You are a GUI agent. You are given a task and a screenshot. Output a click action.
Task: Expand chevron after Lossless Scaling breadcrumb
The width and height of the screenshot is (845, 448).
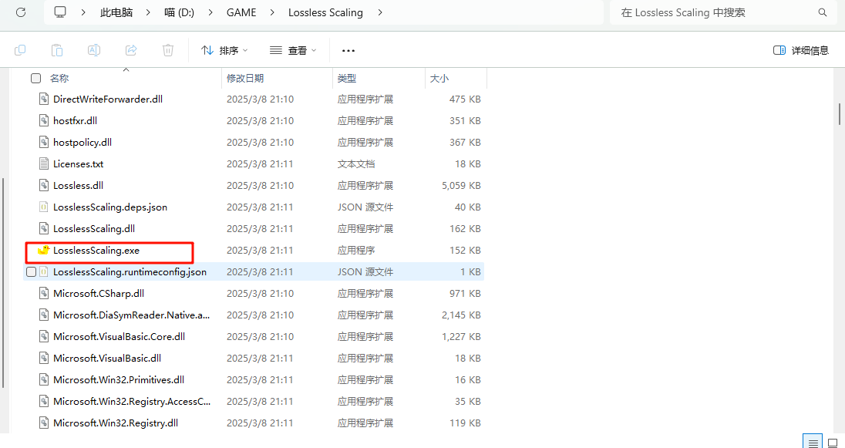[380, 12]
